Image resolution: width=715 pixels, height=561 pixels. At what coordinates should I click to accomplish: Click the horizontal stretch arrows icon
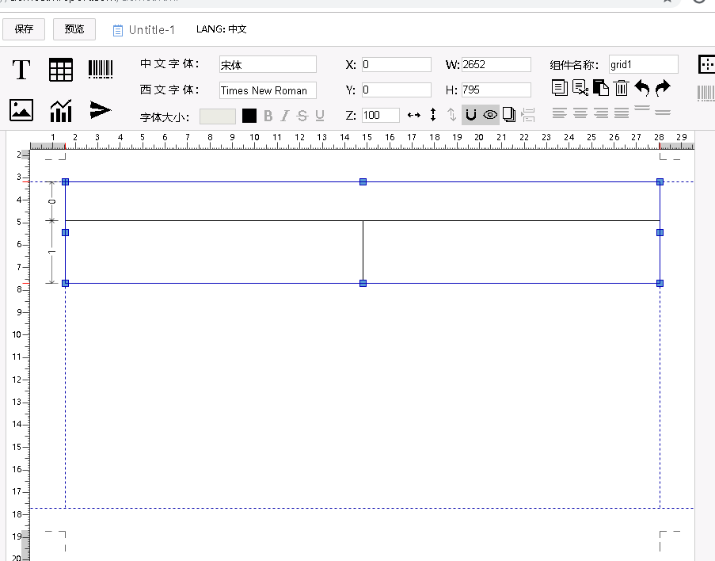414,115
